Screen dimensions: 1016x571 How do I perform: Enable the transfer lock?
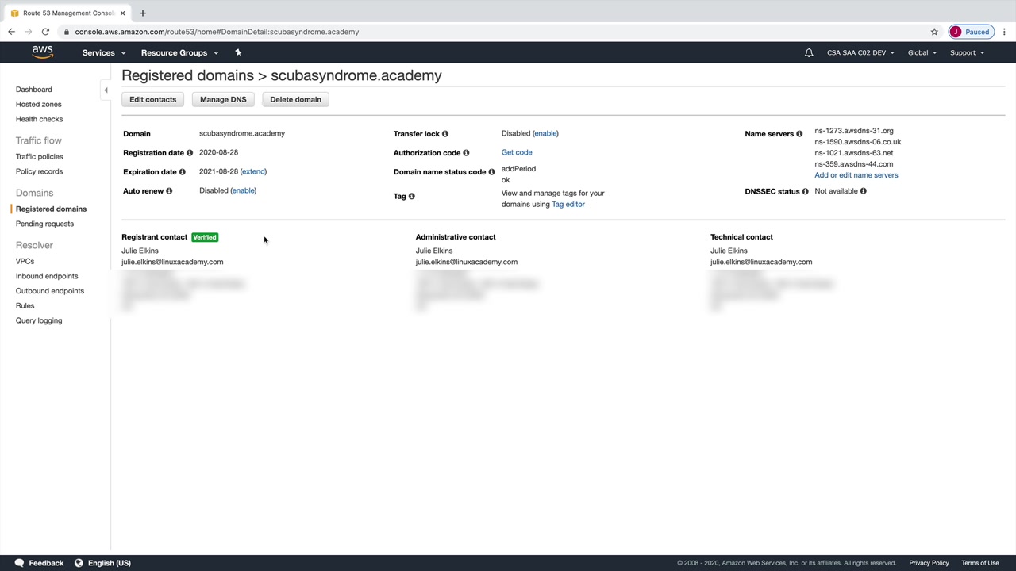pos(545,133)
